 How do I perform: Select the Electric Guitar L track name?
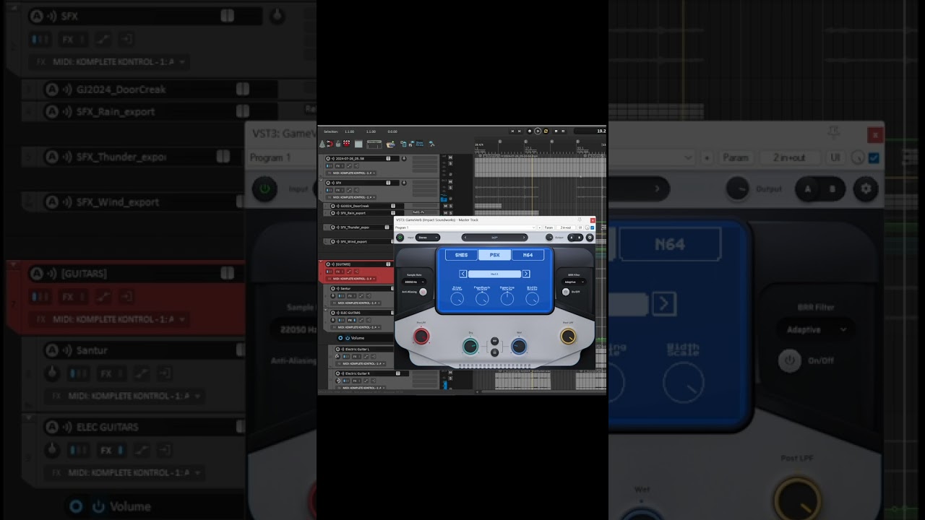click(357, 350)
